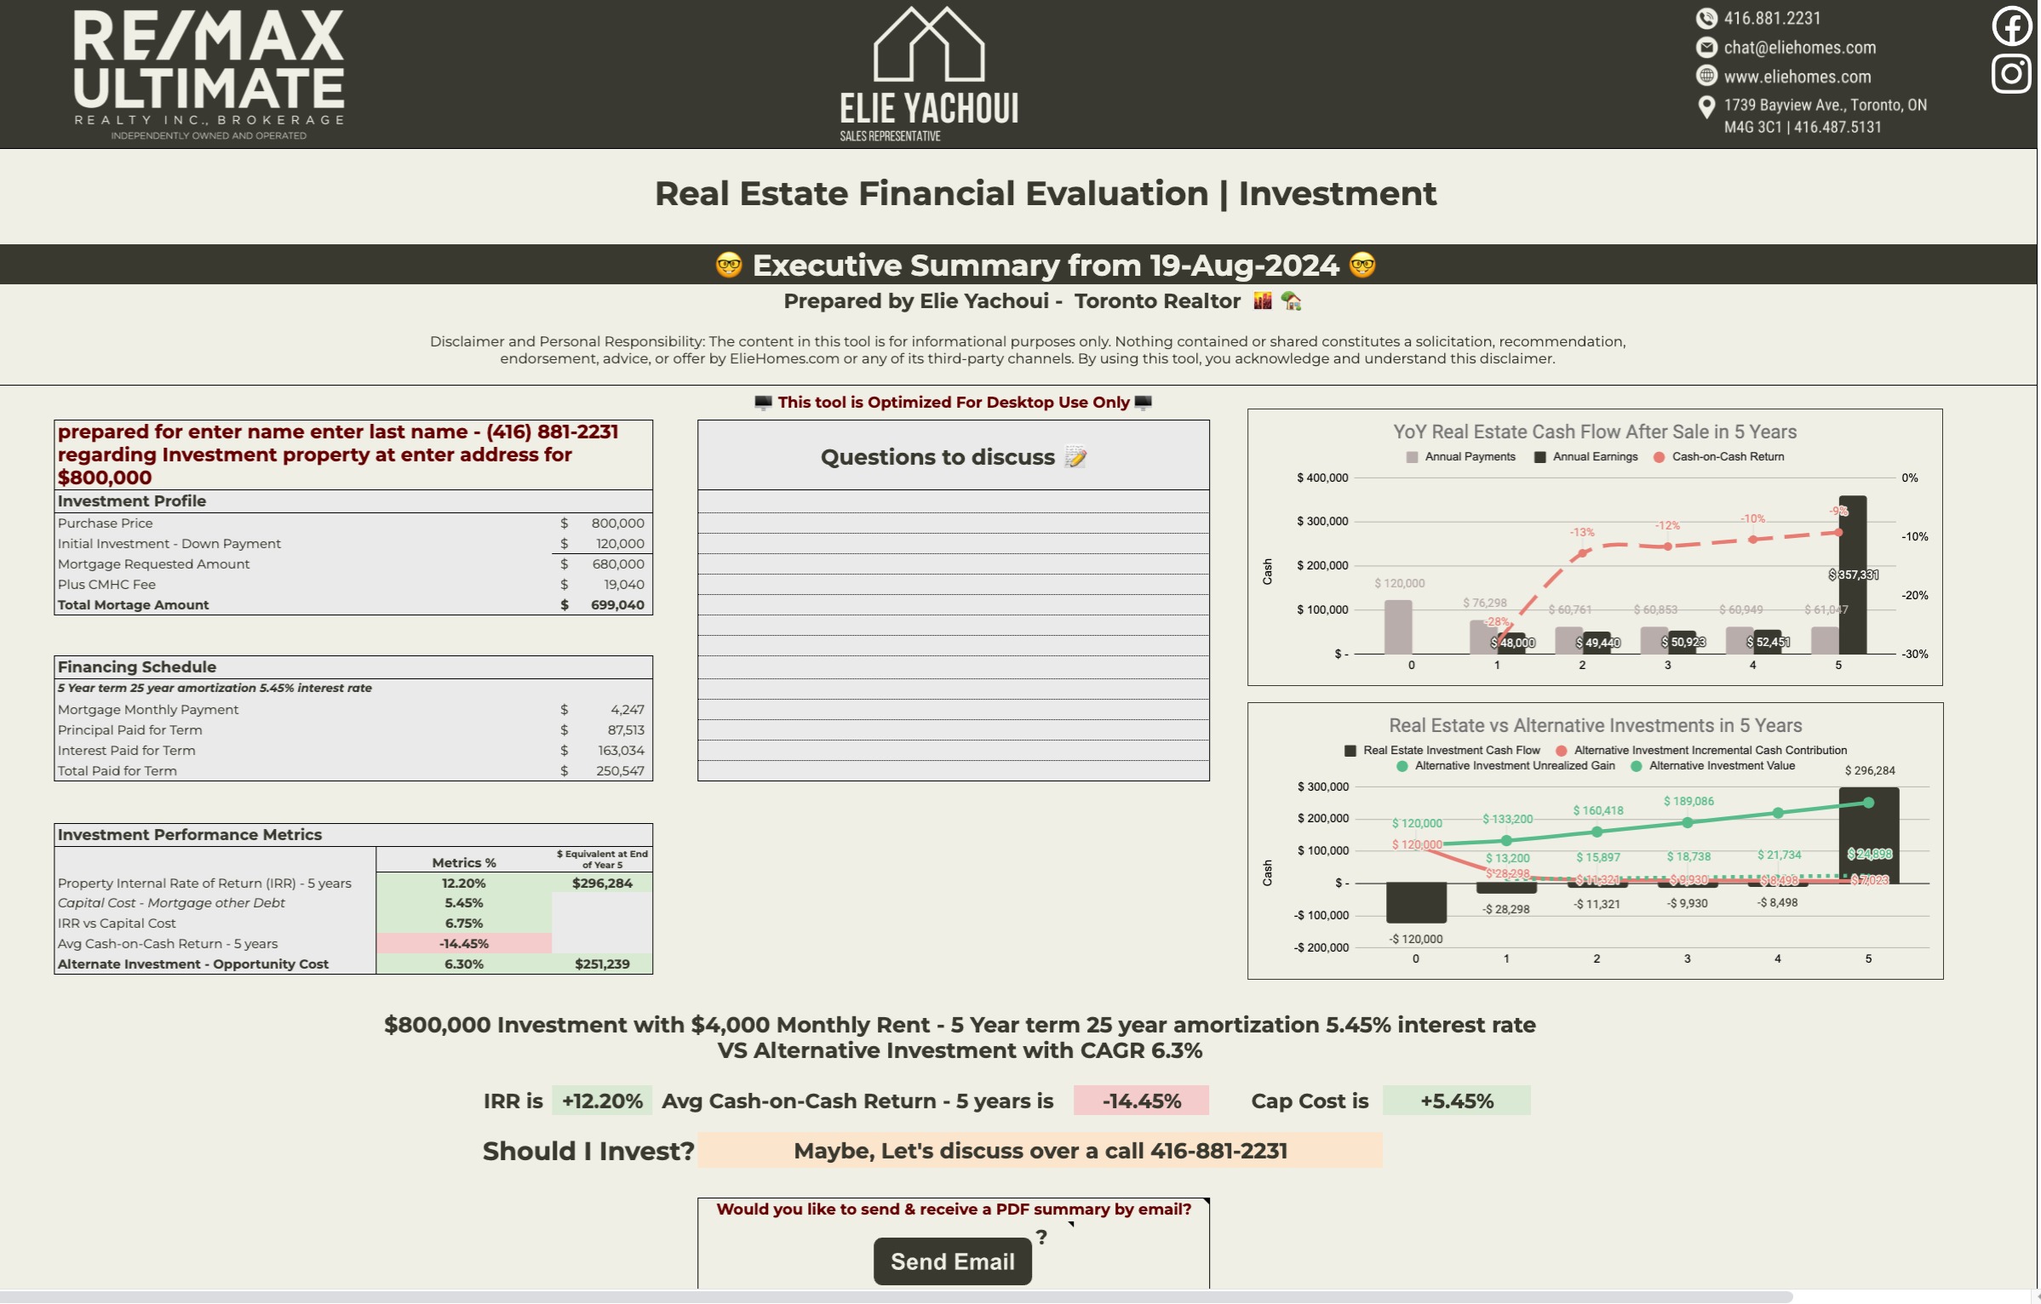
Task: Toggle Cash-on-Cash Return legend visibility
Action: (x=1718, y=456)
